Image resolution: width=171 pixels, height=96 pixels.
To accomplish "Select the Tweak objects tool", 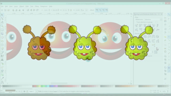I will 2,22.
